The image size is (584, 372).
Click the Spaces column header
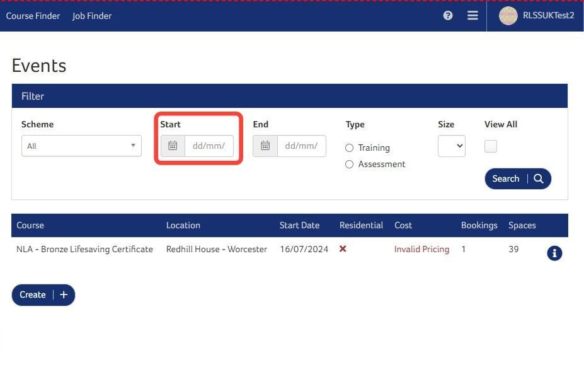coord(522,225)
